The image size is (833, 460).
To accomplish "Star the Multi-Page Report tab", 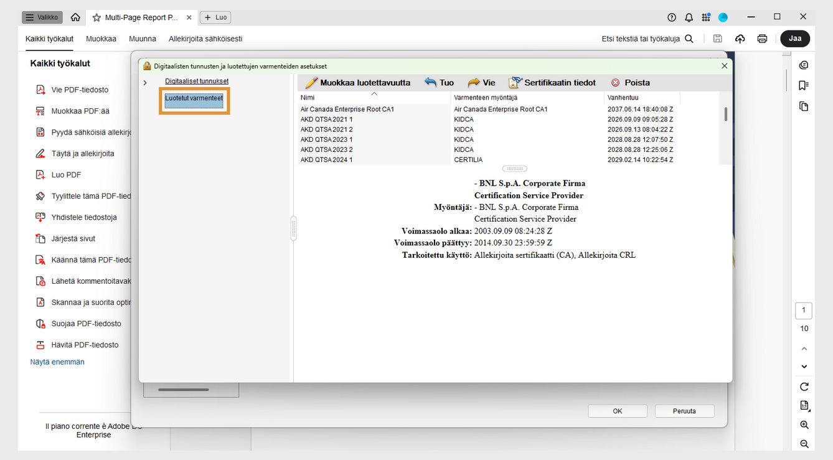I will (x=96, y=17).
